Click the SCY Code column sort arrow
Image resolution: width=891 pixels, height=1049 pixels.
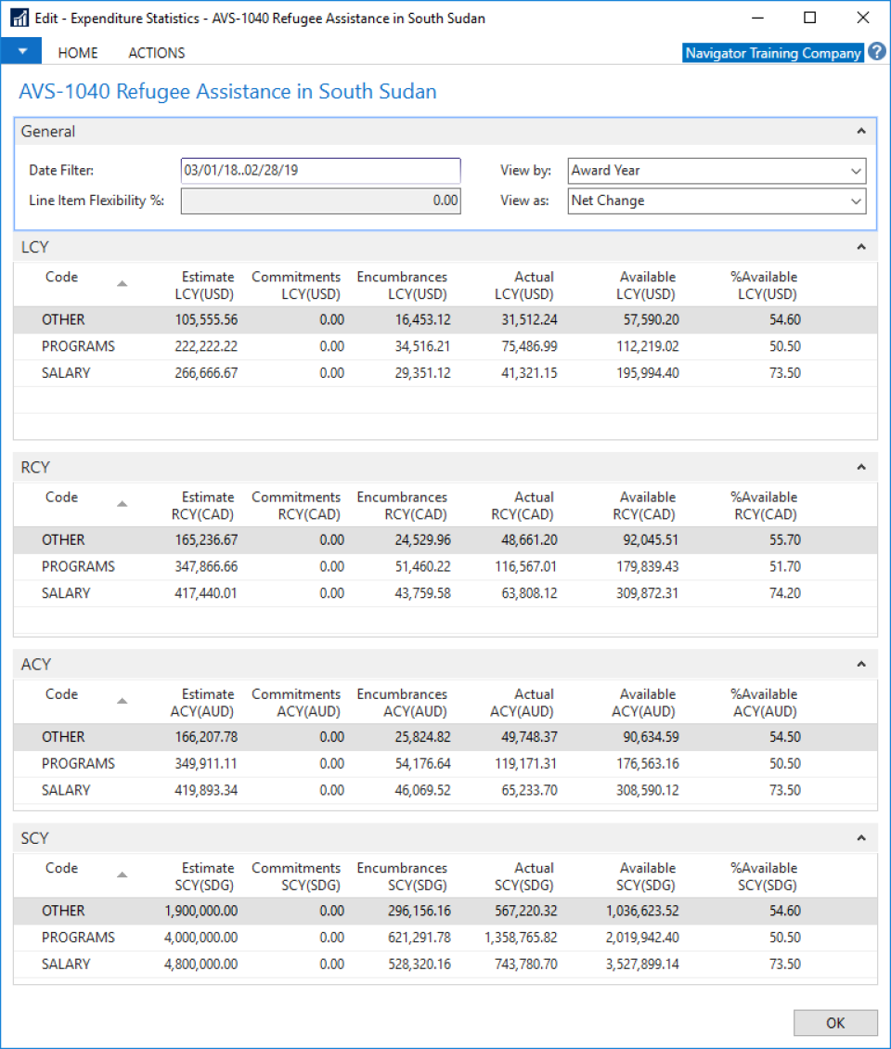click(x=122, y=874)
